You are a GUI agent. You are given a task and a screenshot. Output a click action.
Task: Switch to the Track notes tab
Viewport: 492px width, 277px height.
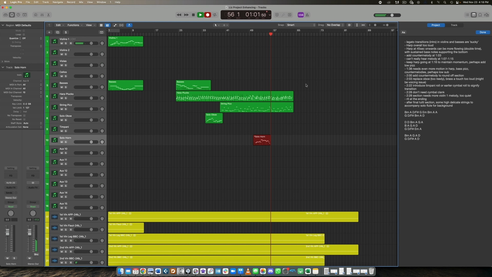(454, 25)
